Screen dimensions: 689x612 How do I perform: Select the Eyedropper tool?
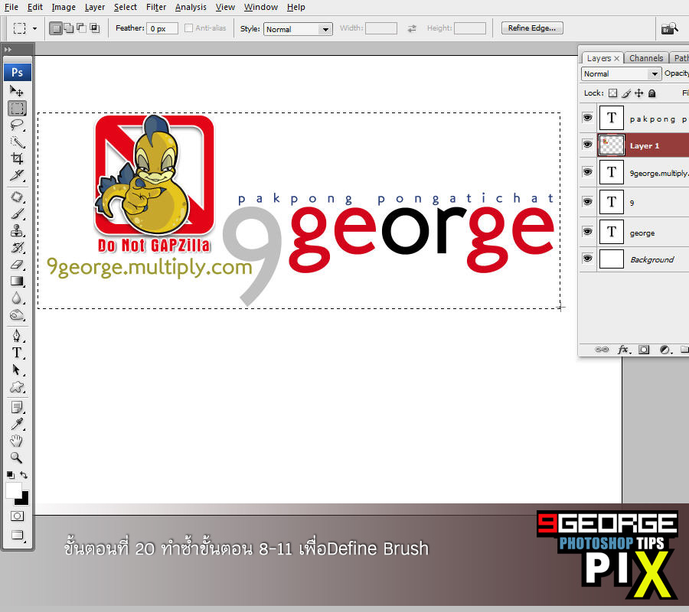pos(17,424)
